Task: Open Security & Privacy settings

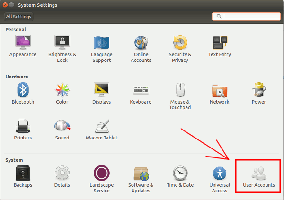Action: [x=180, y=49]
